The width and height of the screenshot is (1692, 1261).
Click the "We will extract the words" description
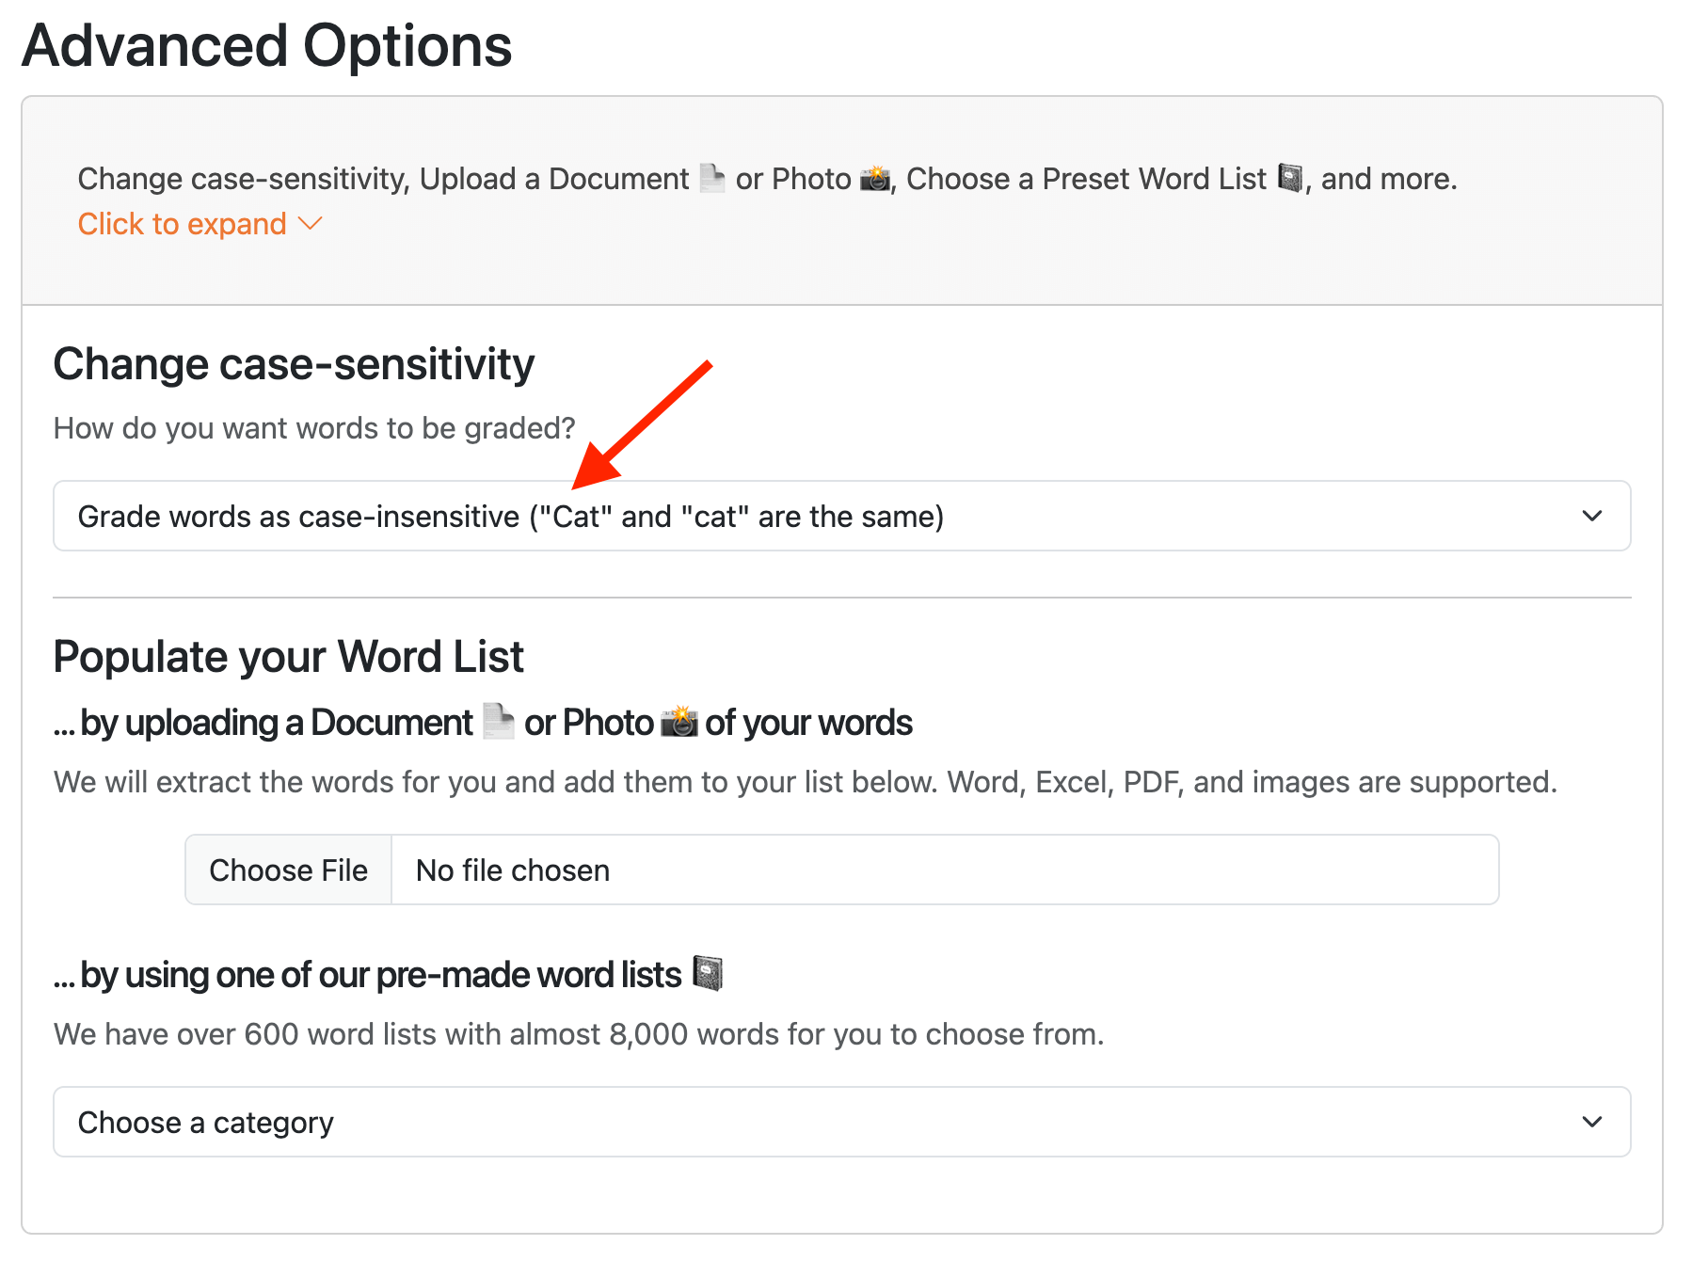click(805, 782)
